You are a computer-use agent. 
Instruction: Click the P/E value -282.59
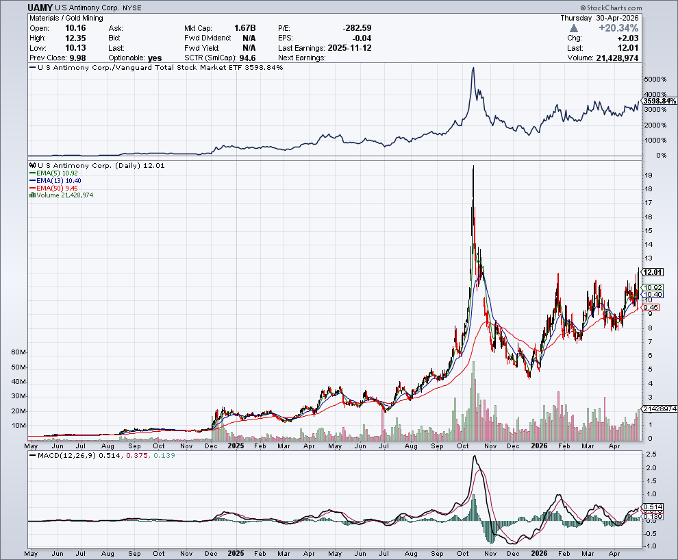(x=357, y=28)
